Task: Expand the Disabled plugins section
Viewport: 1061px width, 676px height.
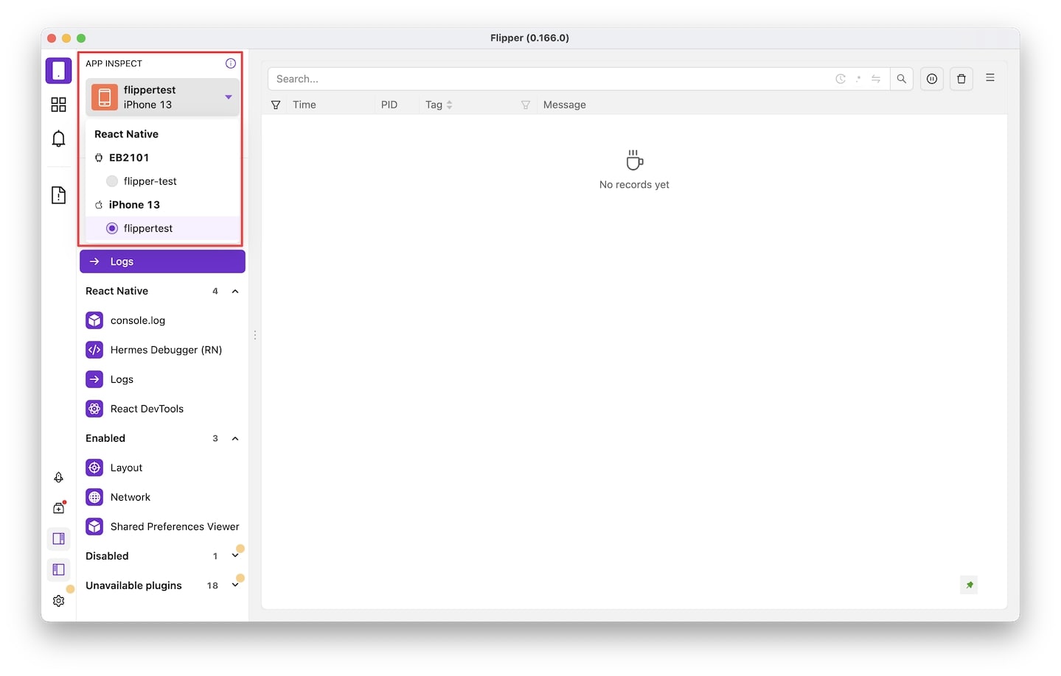Action: click(x=235, y=556)
